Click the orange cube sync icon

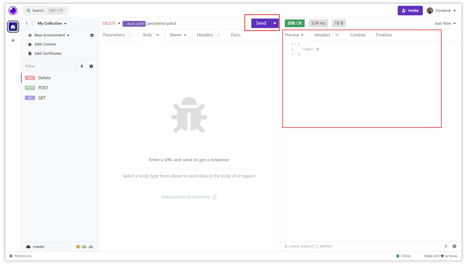[78, 247]
